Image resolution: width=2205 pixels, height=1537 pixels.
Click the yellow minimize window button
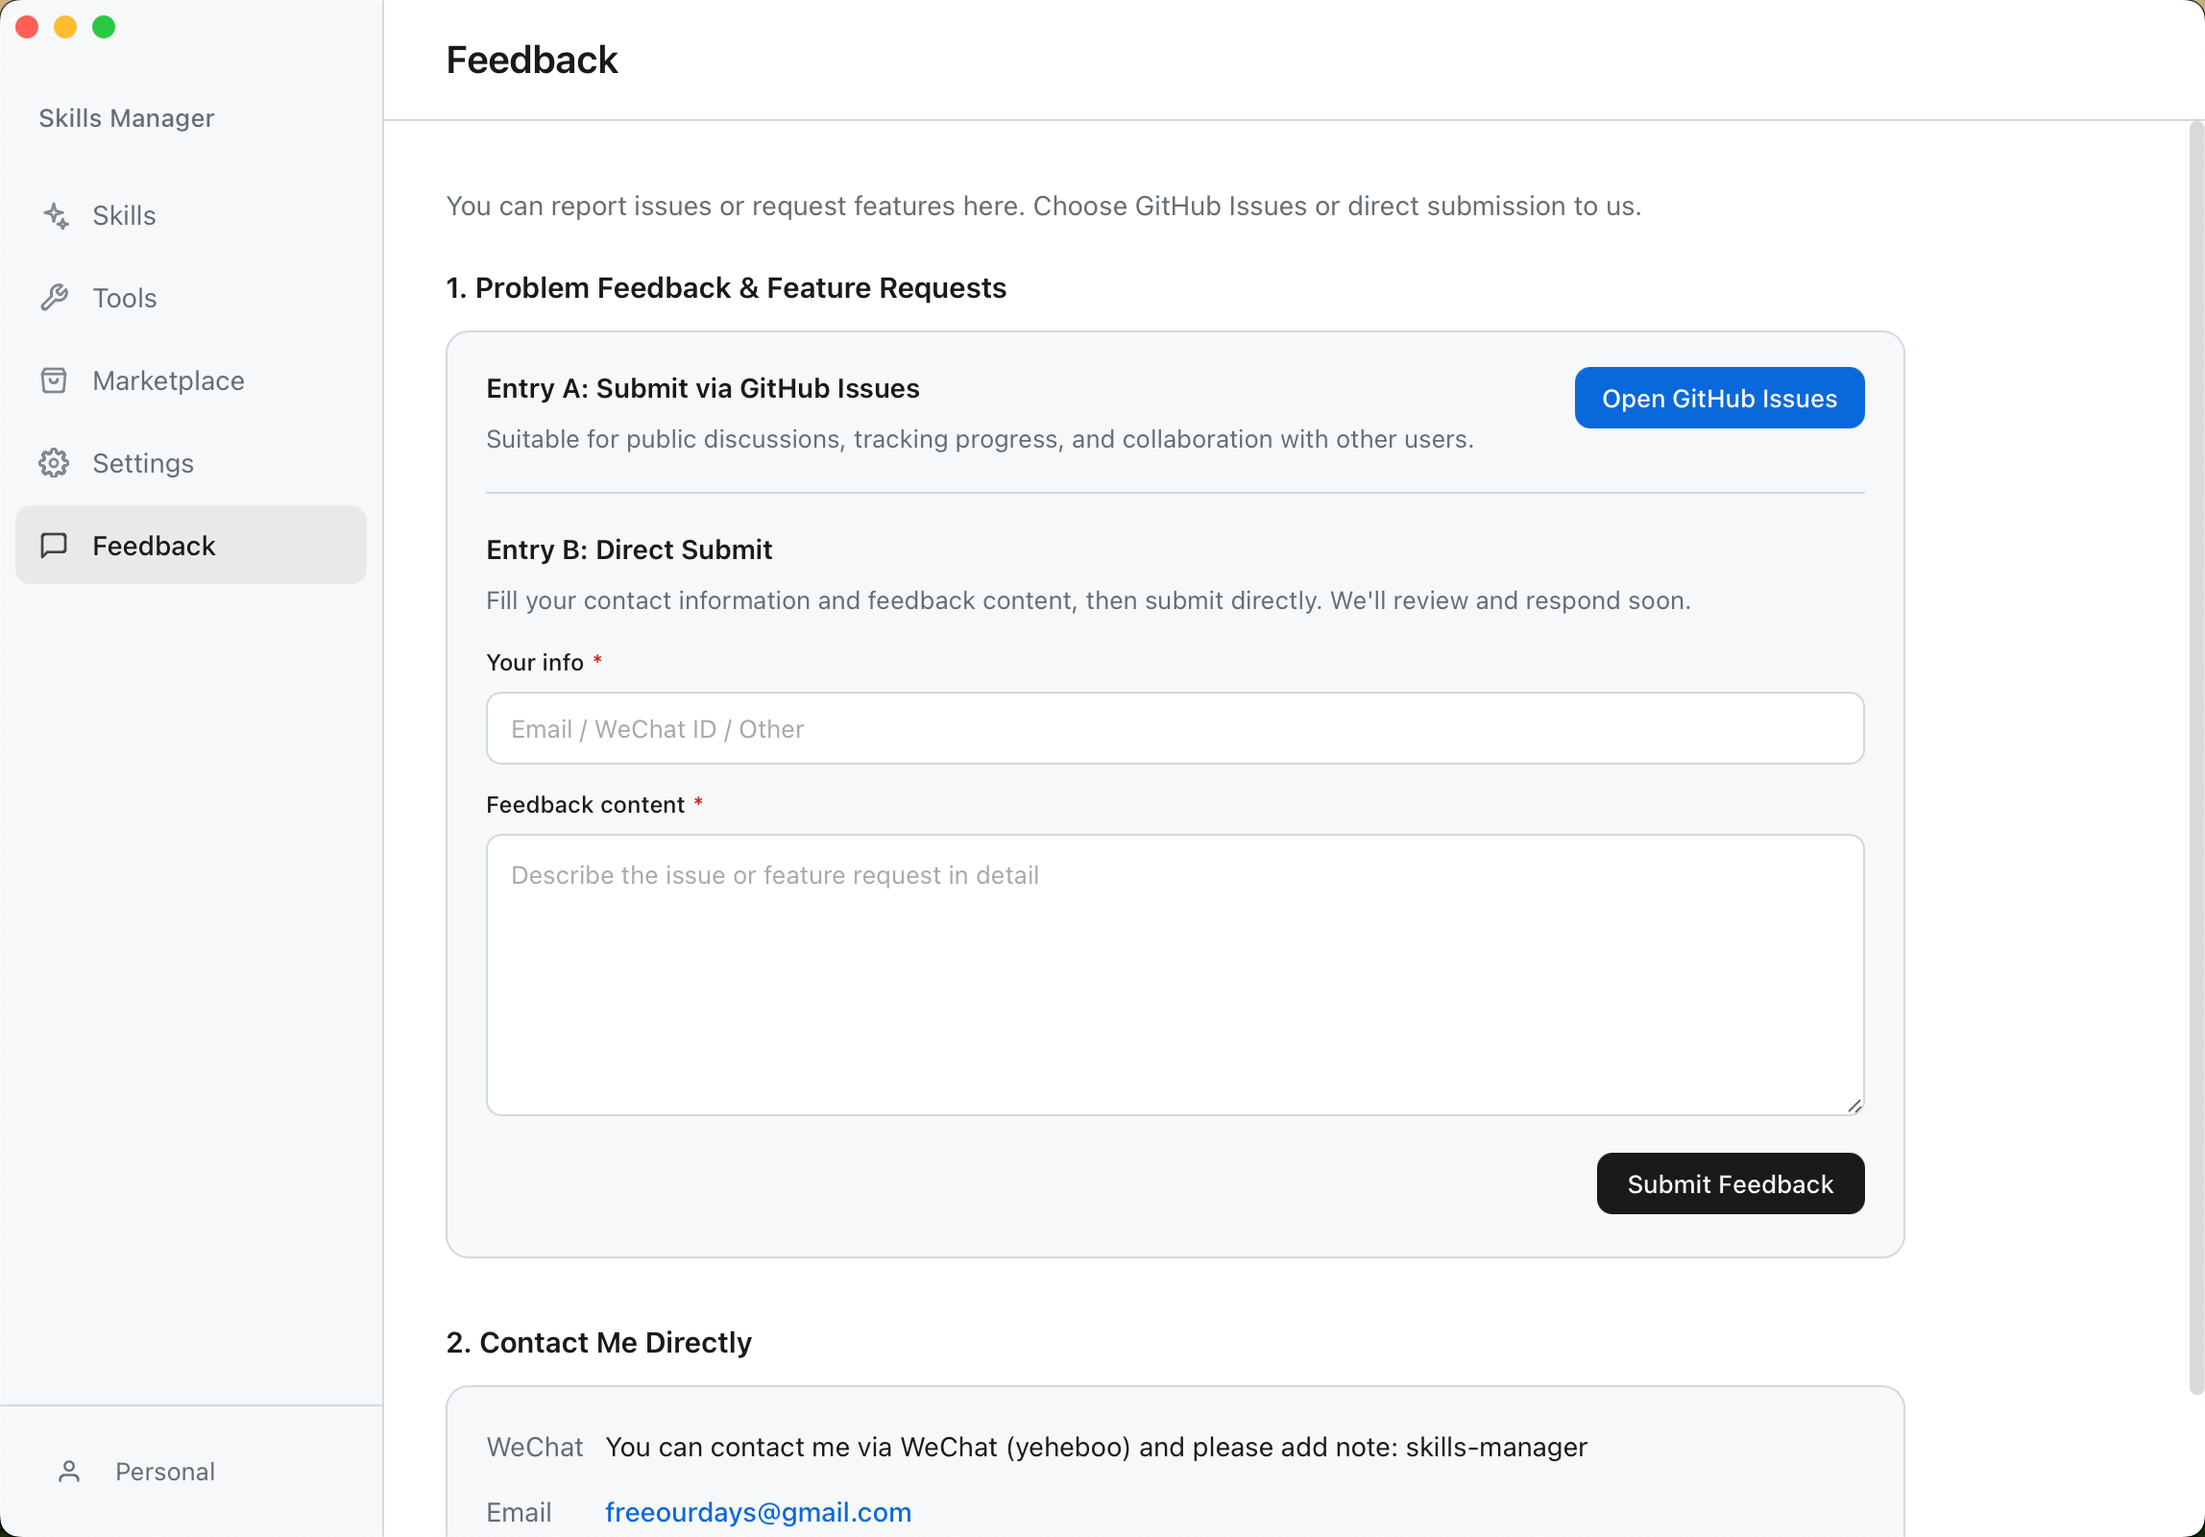pos(65,27)
